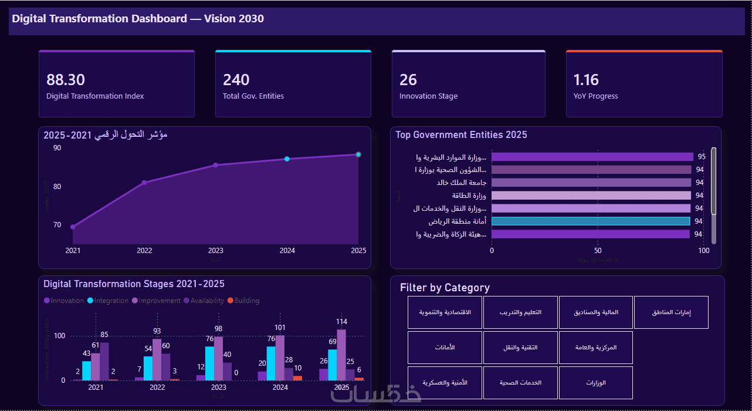Select the 2025 endpoint marker on line chart
The width and height of the screenshot is (752, 411).
pyautogui.click(x=358, y=154)
